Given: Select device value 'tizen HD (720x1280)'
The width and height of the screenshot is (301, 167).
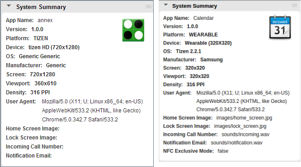Looking at the screenshot, I should (x=54, y=47).
